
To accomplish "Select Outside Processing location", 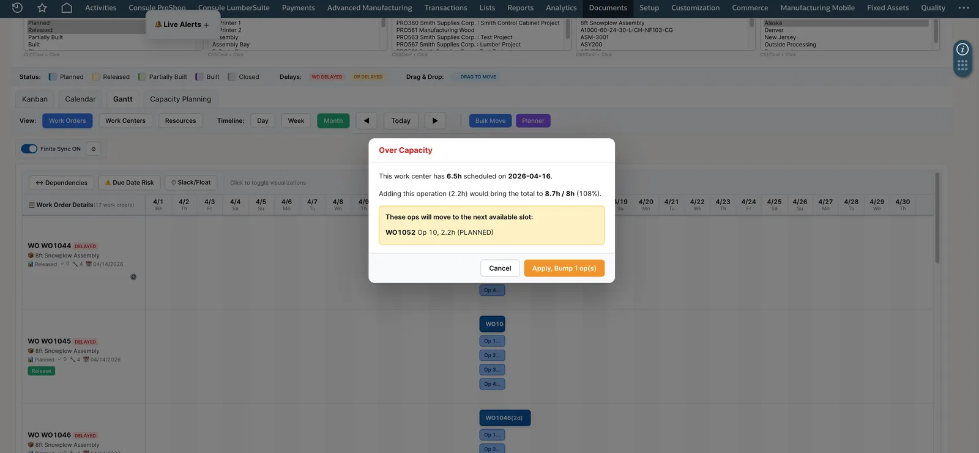I will 790,45.
